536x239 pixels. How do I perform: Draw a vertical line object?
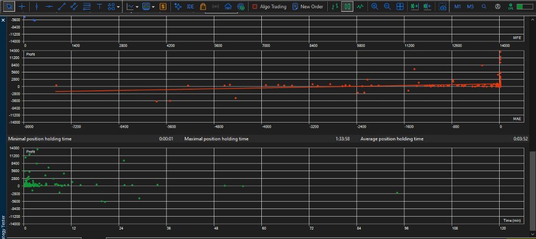[37, 7]
